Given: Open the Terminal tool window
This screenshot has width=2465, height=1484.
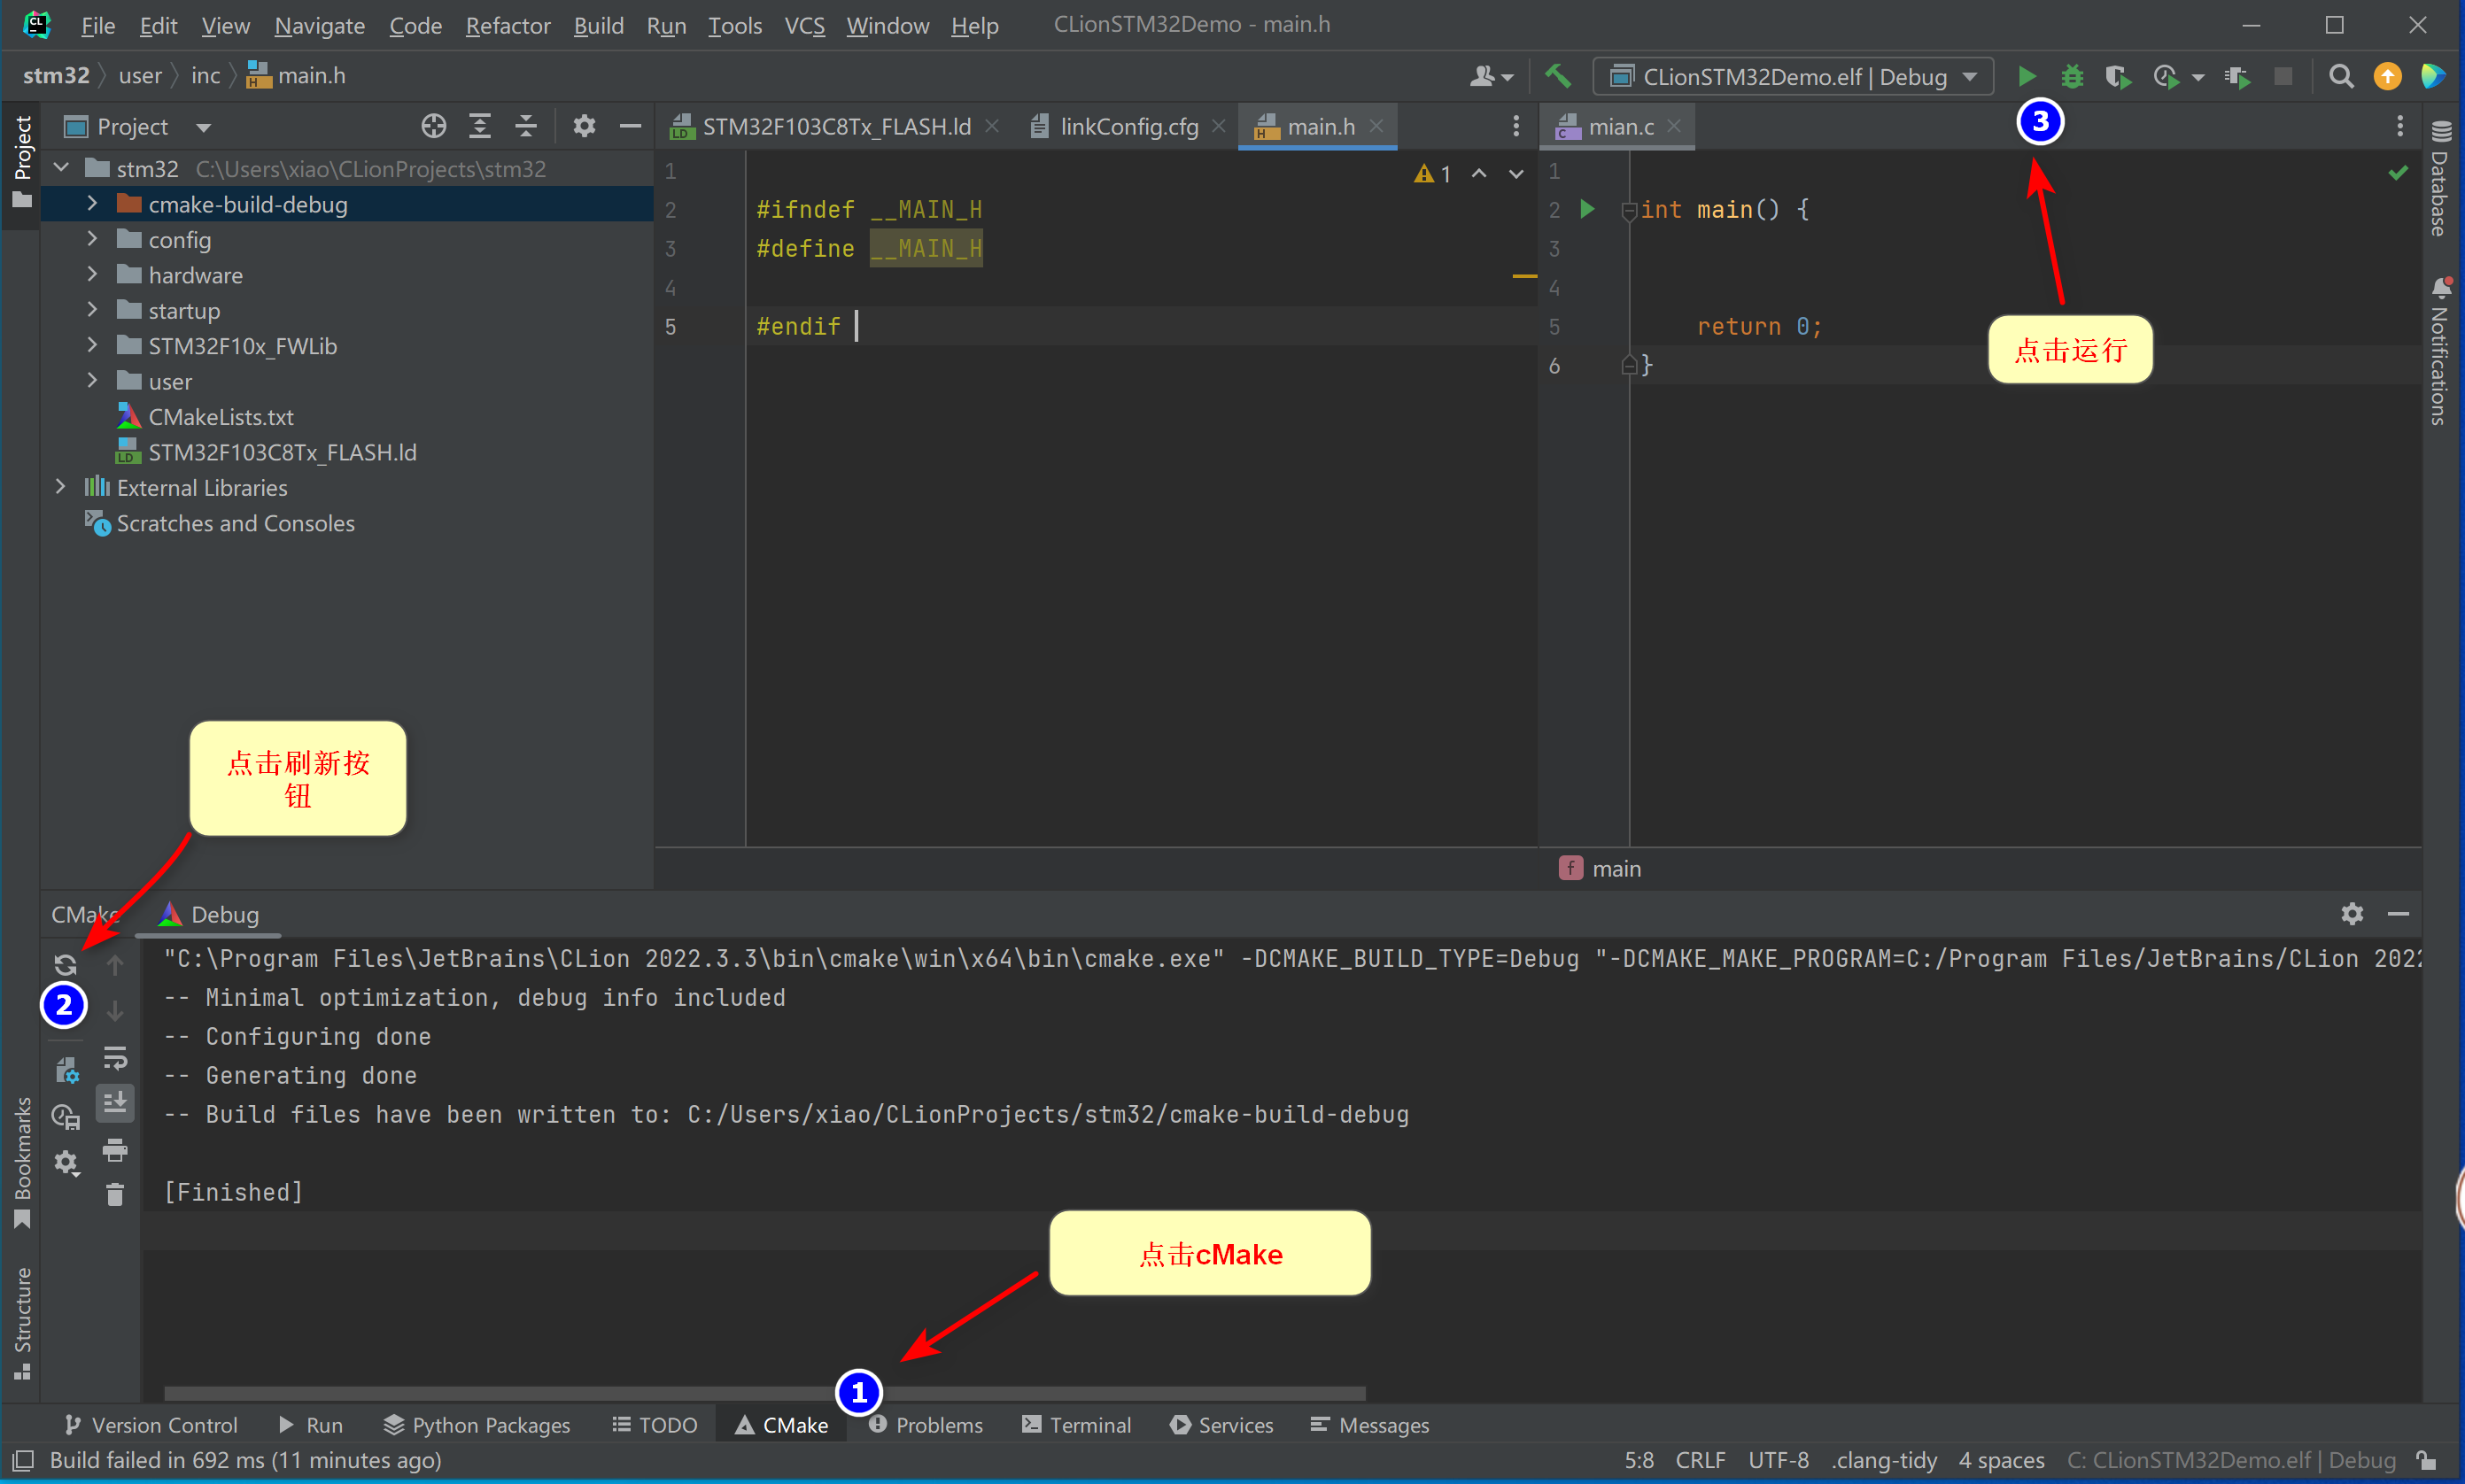Looking at the screenshot, I should [1077, 1424].
